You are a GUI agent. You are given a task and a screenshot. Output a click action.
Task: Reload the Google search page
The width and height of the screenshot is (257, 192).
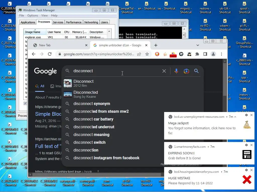[50, 54]
